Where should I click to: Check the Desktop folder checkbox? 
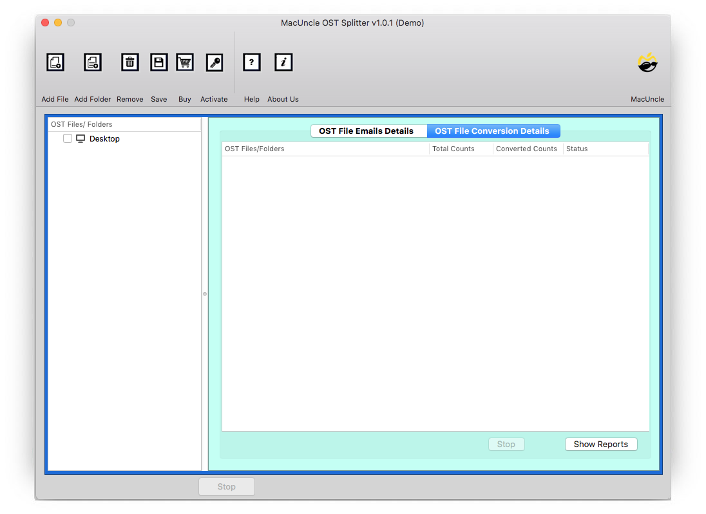click(68, 139)
